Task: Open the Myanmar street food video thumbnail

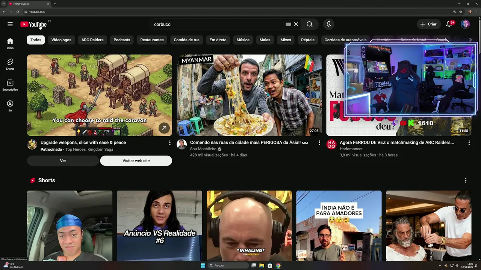Action: 249,95
